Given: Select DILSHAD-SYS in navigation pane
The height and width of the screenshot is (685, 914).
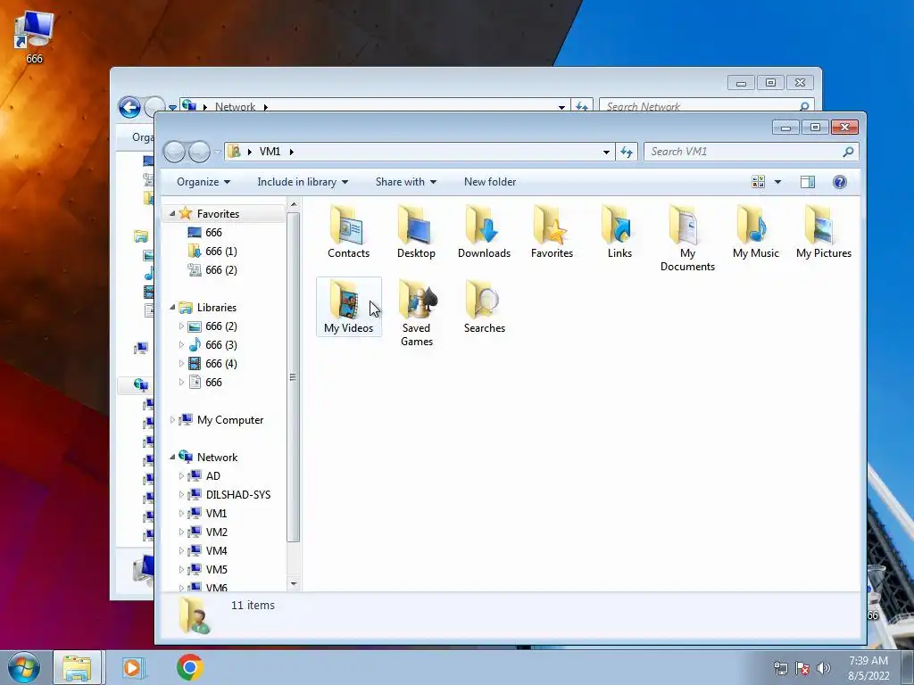Looking at the screenshot, I should [237, 494].
